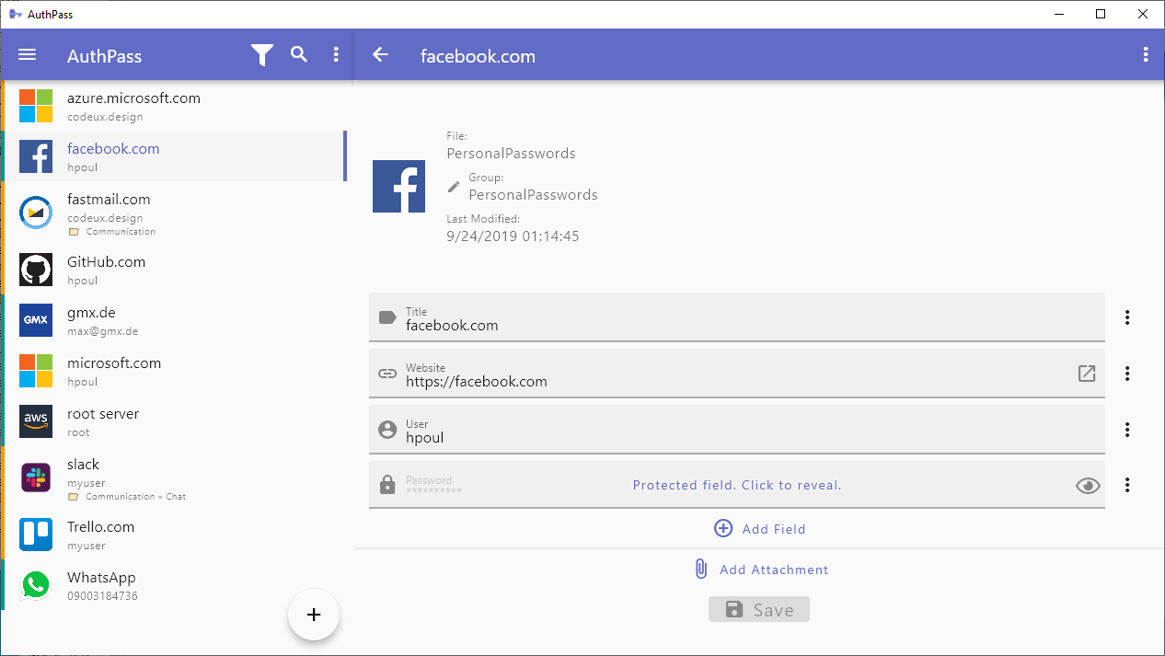Select the microsoft.com hpoul entry
The image size is (1165, 656).
click(x=175, y=371)
